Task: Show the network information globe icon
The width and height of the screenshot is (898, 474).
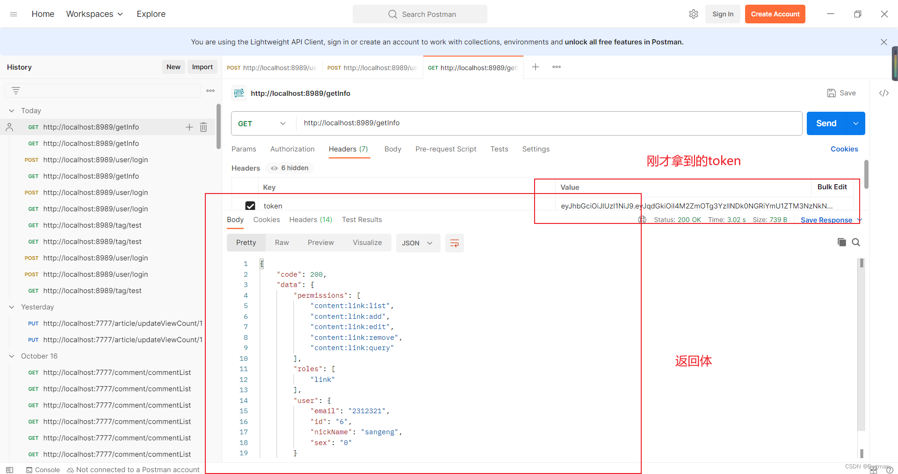Action: 642,220
